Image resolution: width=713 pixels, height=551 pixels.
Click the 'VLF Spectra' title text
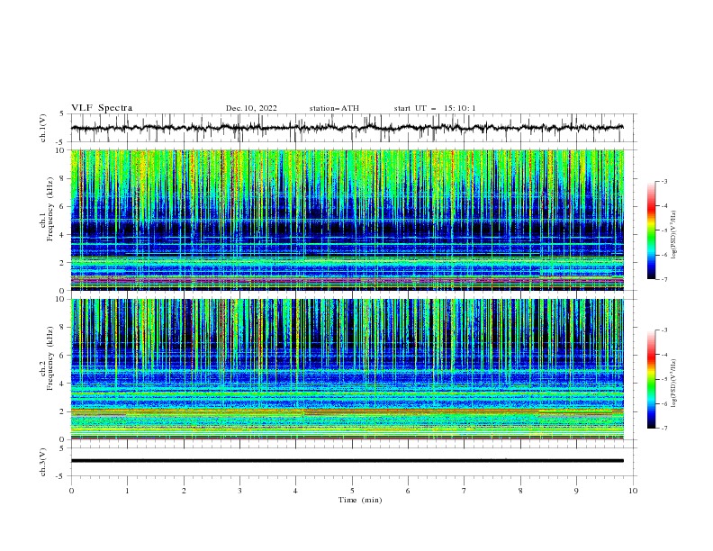(102, 108)
